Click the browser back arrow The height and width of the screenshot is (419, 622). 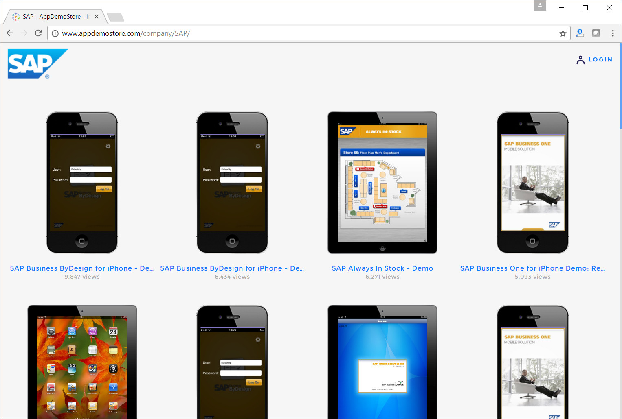point(10,33)
